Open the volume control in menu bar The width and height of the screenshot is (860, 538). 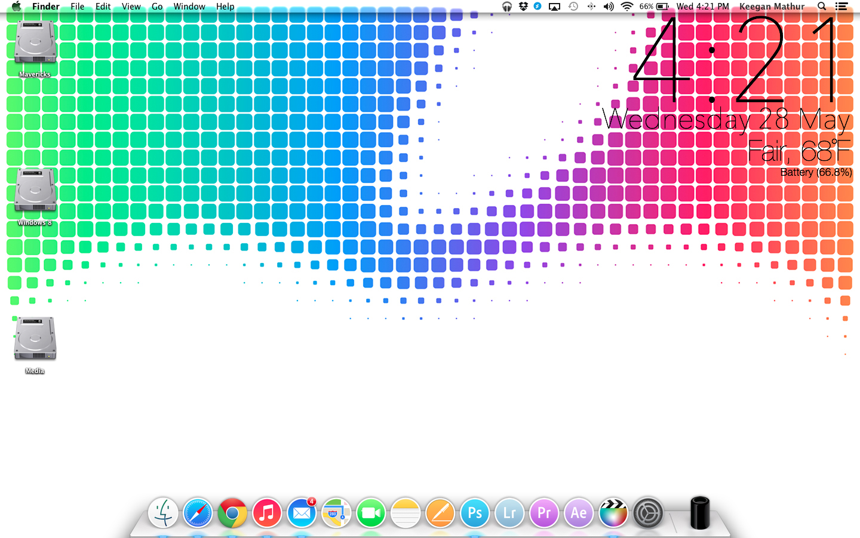point(609,7)
